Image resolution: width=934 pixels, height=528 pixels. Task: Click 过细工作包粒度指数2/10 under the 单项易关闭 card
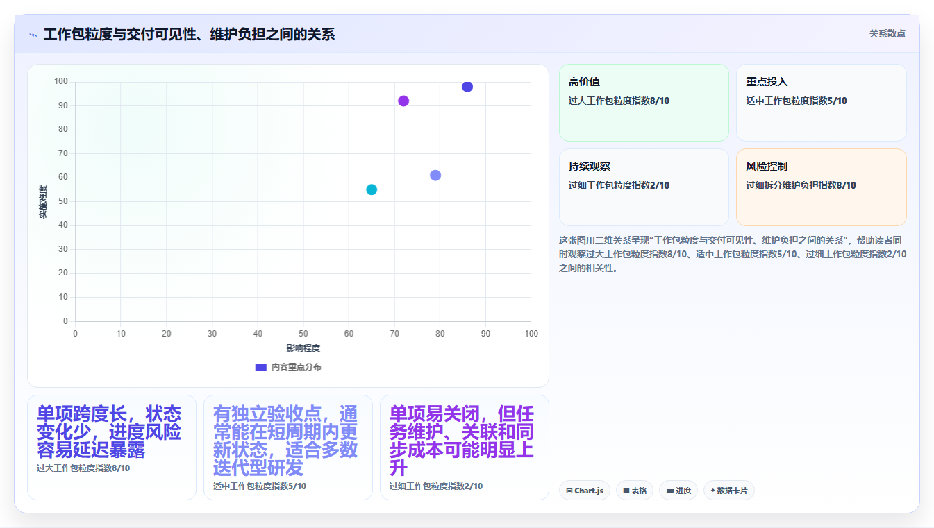[436, 486]
